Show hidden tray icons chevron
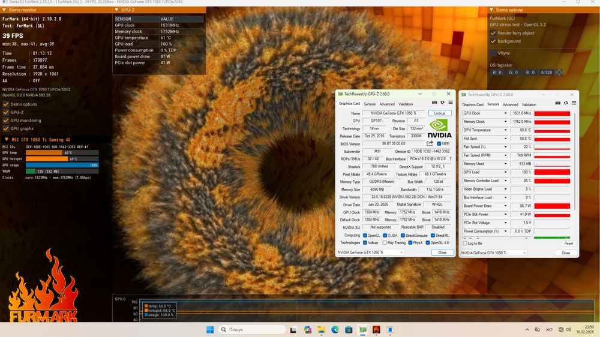 tap(527, 330)
